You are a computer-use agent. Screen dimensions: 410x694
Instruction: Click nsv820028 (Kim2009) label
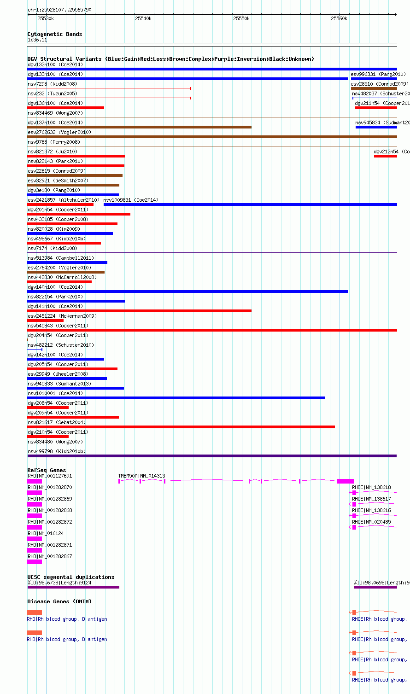(54, 229)
